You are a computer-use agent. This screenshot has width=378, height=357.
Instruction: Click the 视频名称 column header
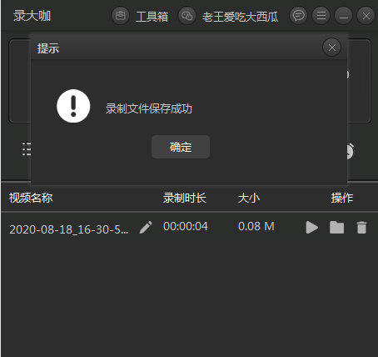pyautogui.click(x=31, y=198)
